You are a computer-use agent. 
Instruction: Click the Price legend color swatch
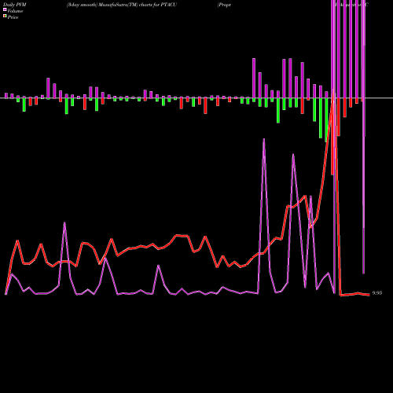click(5, 17)
